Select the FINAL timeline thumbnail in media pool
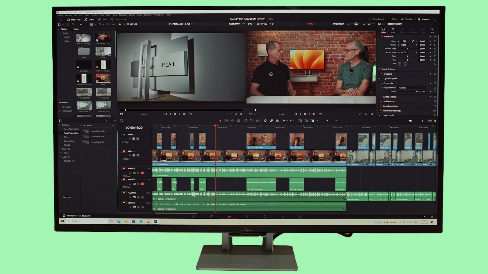The width and height of the screenshot is (488, 274). point(103,78)
